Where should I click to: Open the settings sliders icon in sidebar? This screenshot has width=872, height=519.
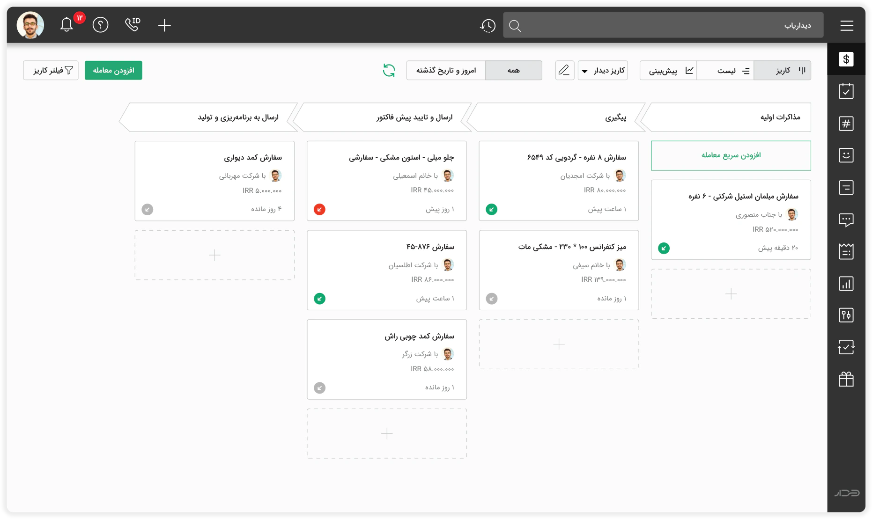click(846, 315)
